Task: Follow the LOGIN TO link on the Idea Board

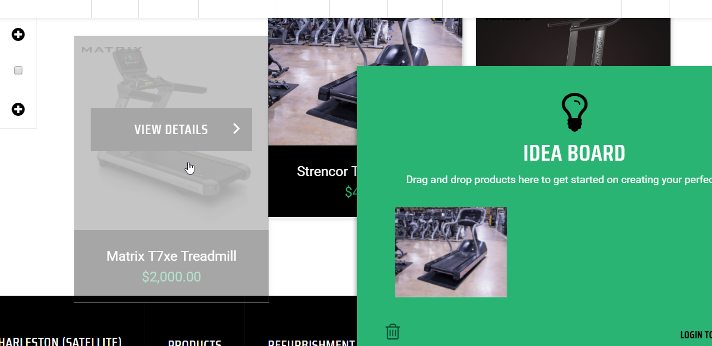Action: 696,335
